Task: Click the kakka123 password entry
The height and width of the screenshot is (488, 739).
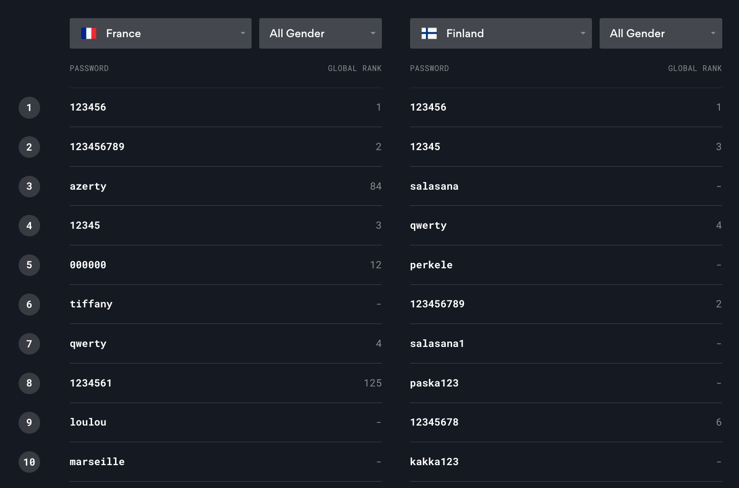Action: click(x=434, y=462)
